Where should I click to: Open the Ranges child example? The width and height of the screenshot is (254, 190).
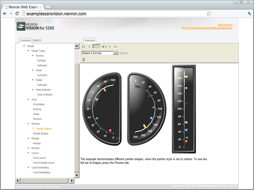click(x=37, y=143)
